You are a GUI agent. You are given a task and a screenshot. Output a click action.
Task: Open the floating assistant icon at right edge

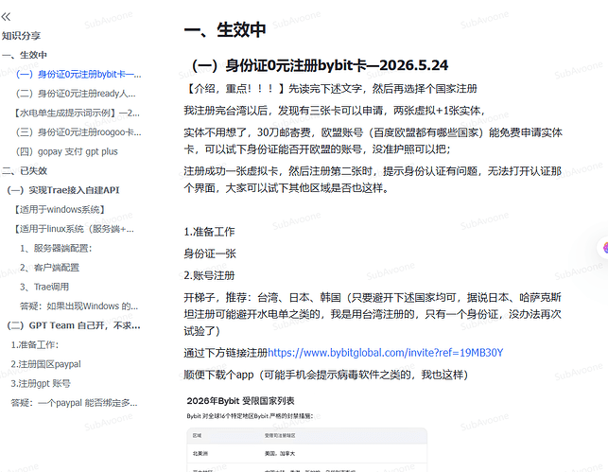pyautogui.click(x=604, y=248)
